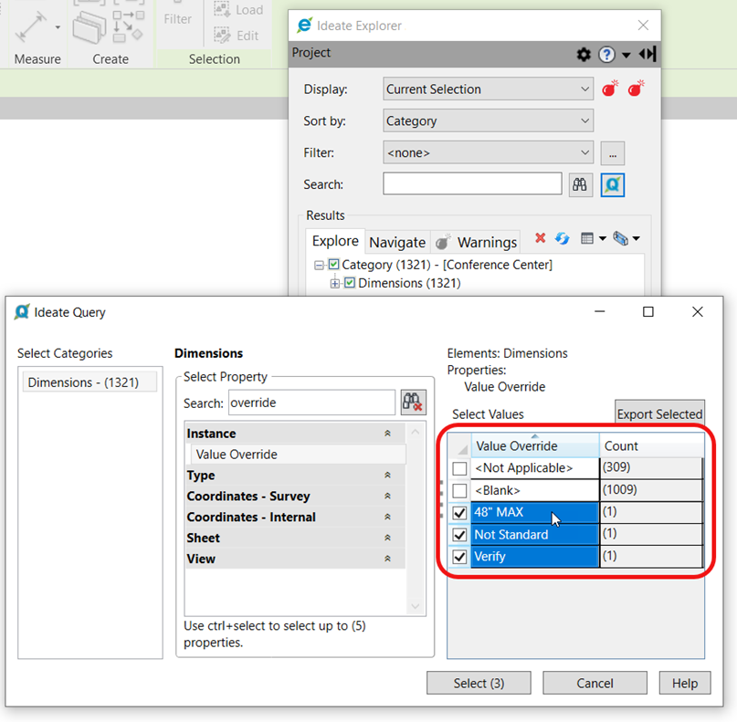Sort by the Count column header
737x722 pixels.
click(x=651, y=445)
